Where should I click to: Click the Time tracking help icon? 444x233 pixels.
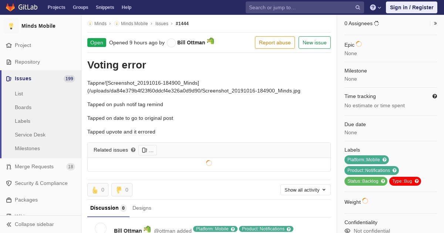click(435, 96)
